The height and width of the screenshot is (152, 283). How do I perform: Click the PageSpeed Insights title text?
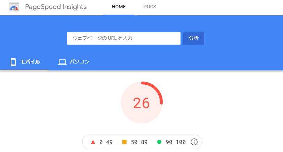[56, 7]
